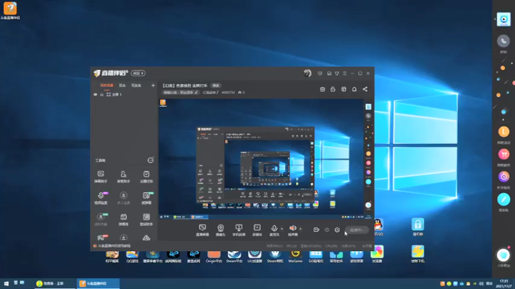Click the 修改 button next to stream title
515x289 pixels.
(216, 85)
